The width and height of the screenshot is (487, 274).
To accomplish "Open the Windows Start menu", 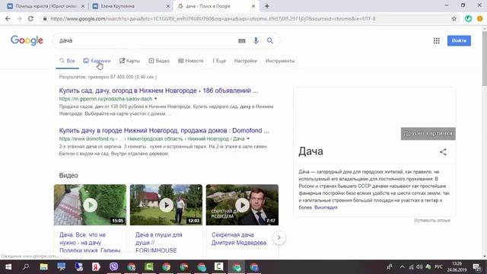I will 8,267.
